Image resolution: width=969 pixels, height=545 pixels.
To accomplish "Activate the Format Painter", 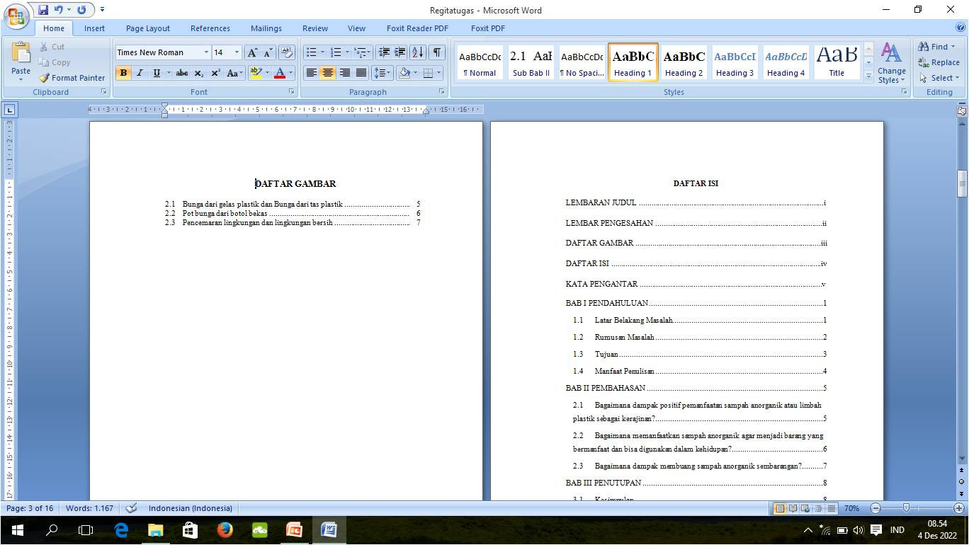I will pyautogui.click(x=72, y=78).
